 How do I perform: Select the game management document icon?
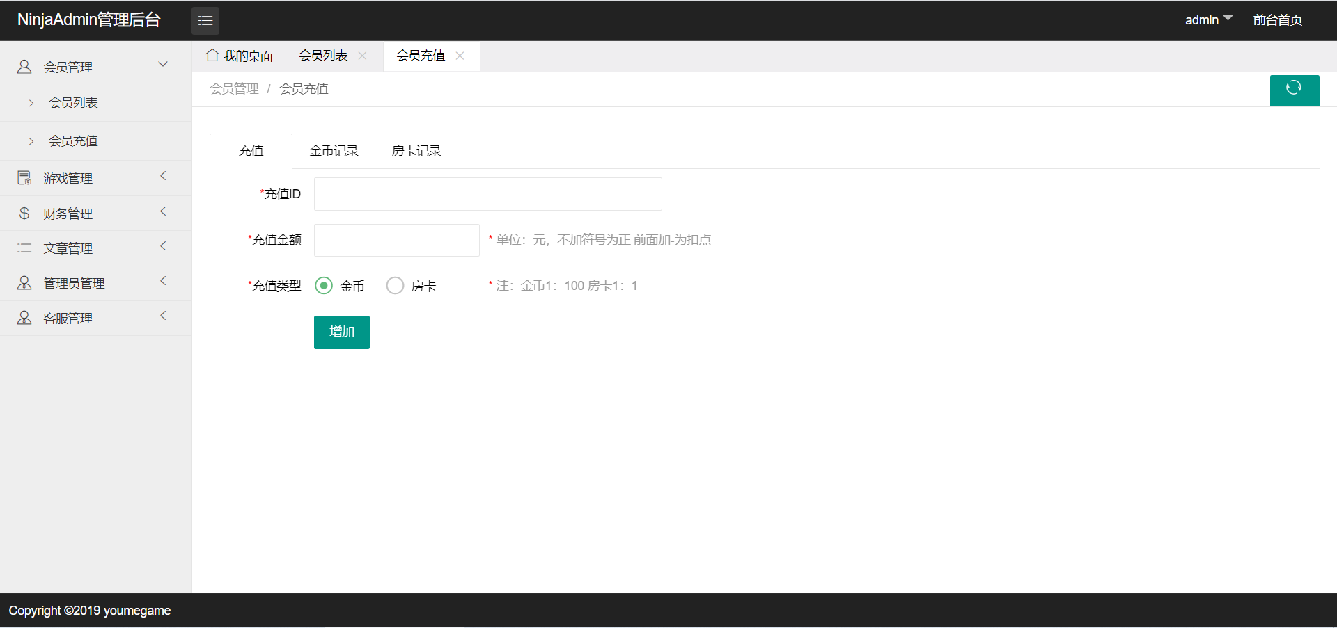24,177
